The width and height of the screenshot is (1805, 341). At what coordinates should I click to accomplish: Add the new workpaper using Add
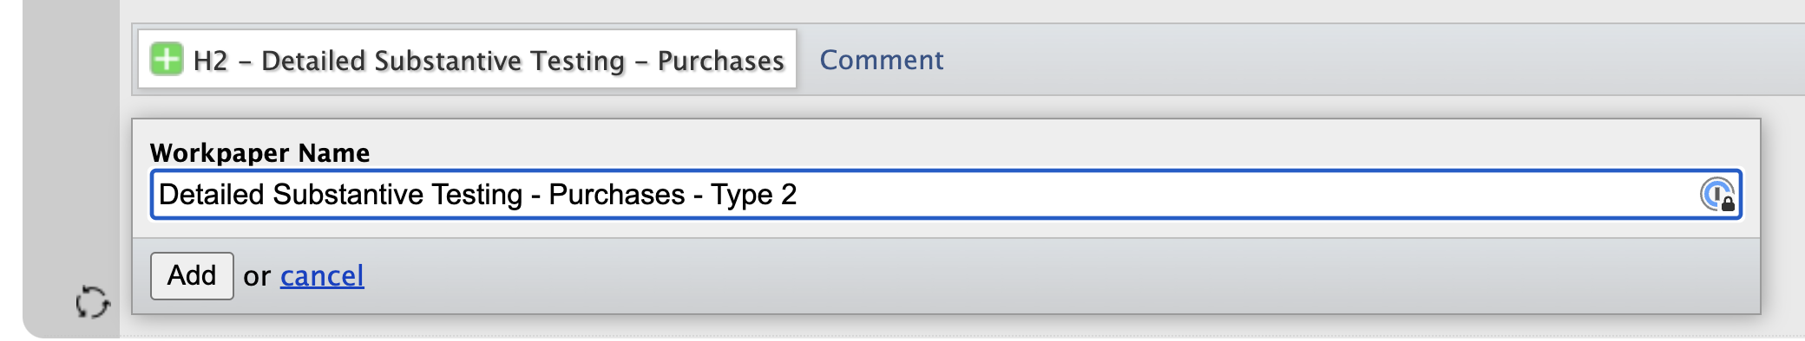click(192, 276)
